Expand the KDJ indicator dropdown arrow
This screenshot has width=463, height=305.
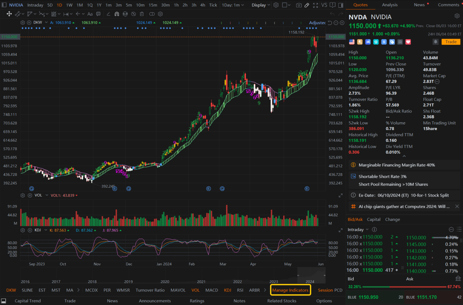[x=46, y=230]
